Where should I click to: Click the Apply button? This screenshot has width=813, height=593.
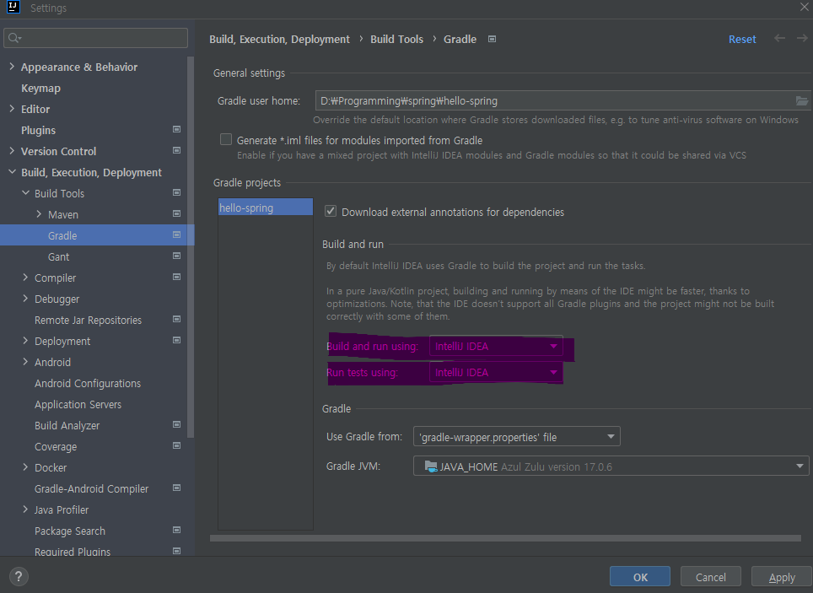[x=782, y=577]
